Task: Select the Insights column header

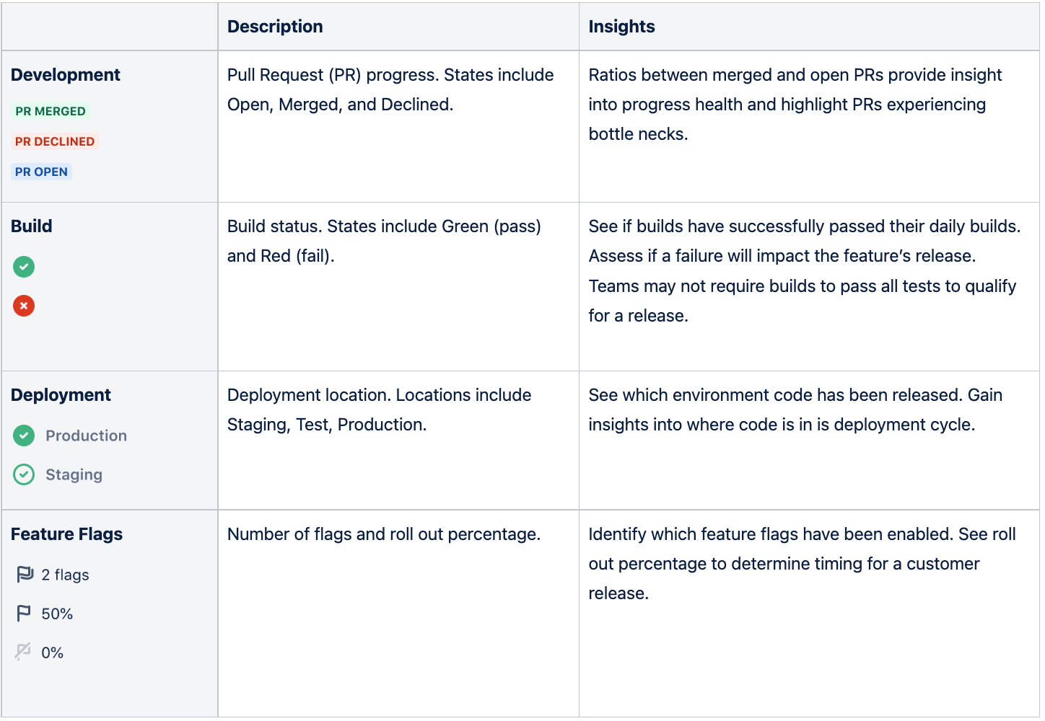Action: (621, 27)
